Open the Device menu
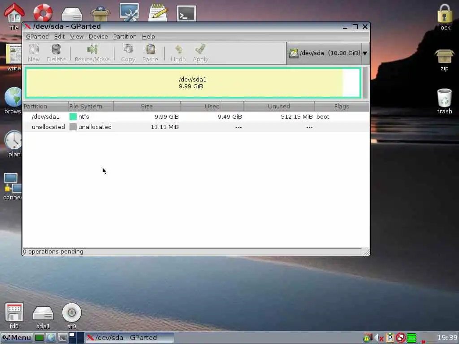The height and width of the screenshot is (344, 459). coord(98,37)
